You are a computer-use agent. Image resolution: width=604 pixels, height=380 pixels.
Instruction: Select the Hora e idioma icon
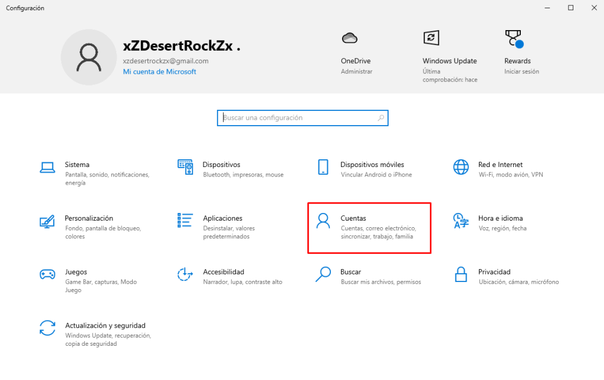click(461, 221)
